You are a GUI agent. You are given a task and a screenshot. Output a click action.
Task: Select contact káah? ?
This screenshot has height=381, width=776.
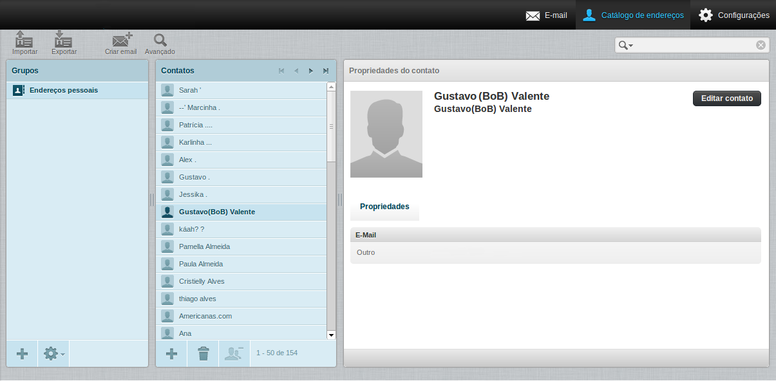pos(241,229)
